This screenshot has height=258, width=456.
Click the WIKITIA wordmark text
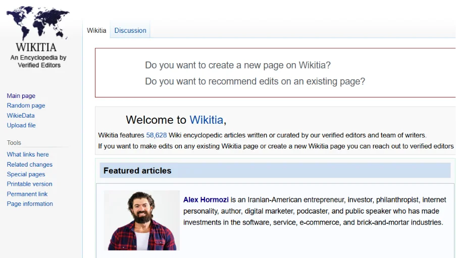tap(36, 47)
